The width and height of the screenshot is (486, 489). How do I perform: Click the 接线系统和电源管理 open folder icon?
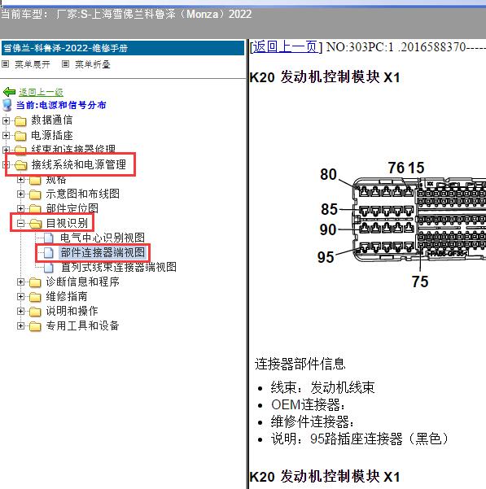pyautogui.click(x=21, y=165)
